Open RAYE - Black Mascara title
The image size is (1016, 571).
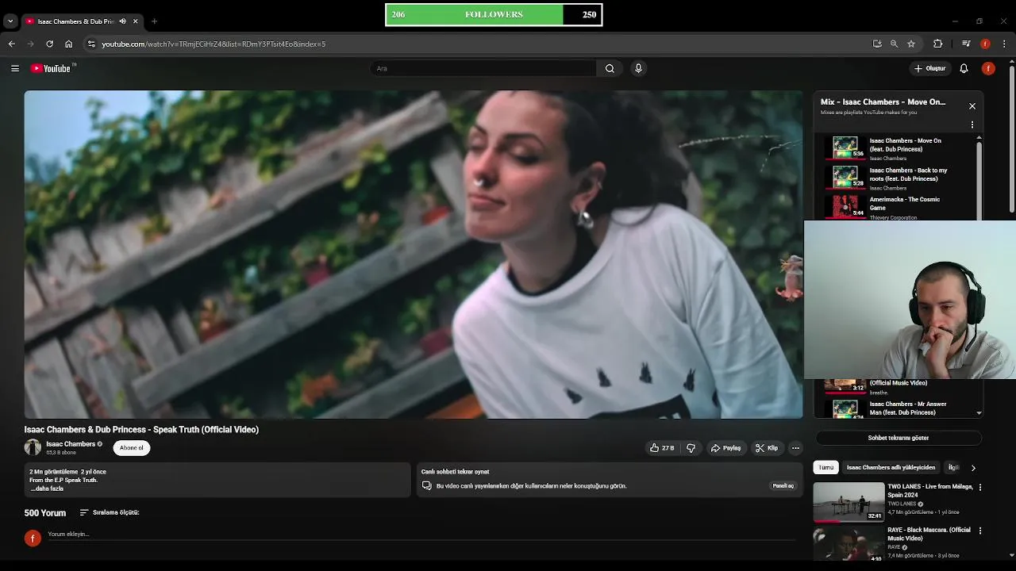[x=929, y=534]
